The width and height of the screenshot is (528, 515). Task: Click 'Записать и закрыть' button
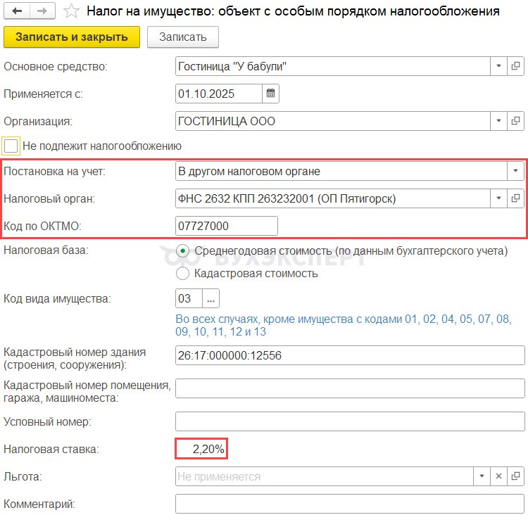[72, 37]
